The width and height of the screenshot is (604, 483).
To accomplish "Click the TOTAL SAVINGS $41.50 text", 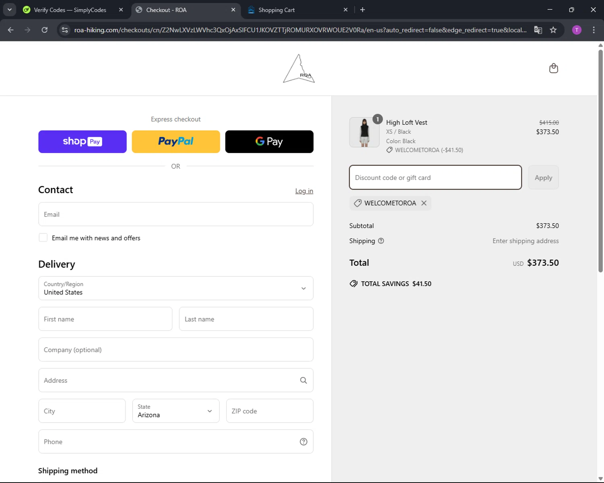I will 396,284.
